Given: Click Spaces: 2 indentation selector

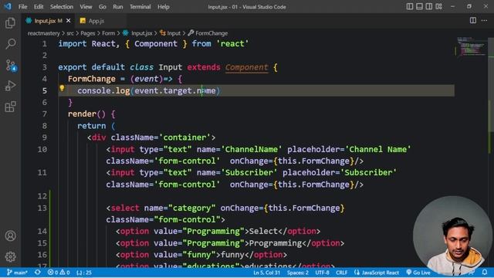Looking at the screenshot, I should click(298, 273).
